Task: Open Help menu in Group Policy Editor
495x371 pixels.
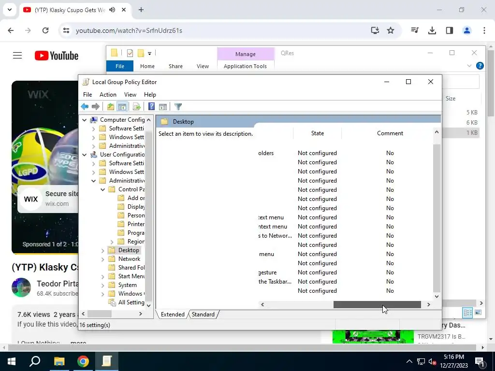Action: pyautogui.click(x=150, y=95)
